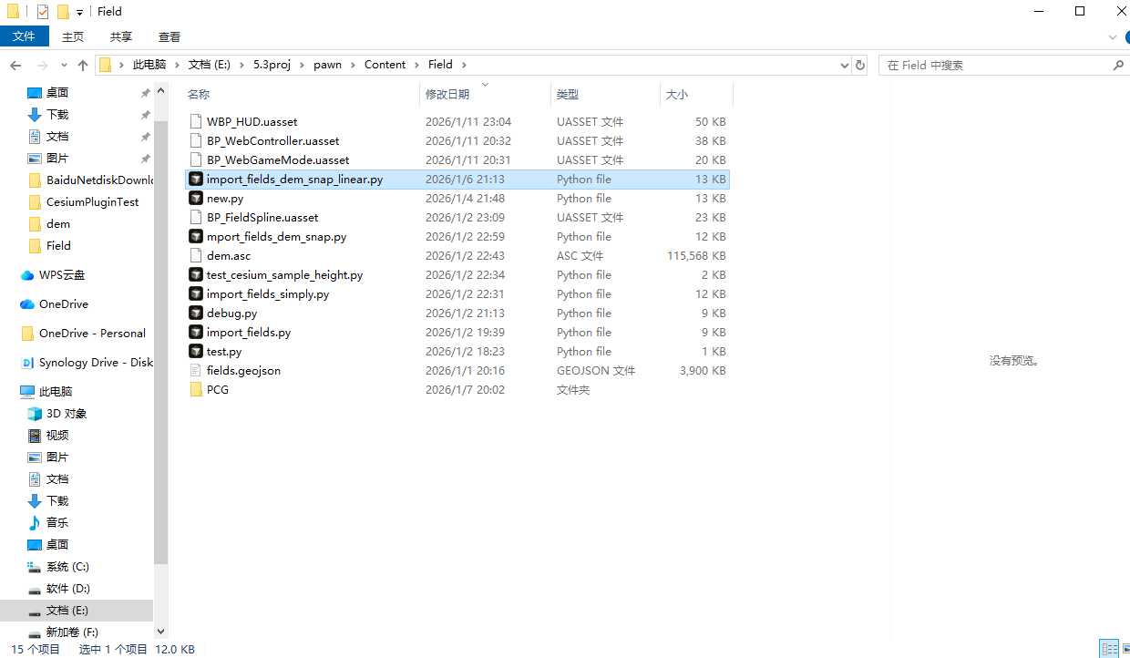1130x658 pixels.
Task: Click the icon of import_fields_dem_snap_linear.py
Action: click(195, 179)
